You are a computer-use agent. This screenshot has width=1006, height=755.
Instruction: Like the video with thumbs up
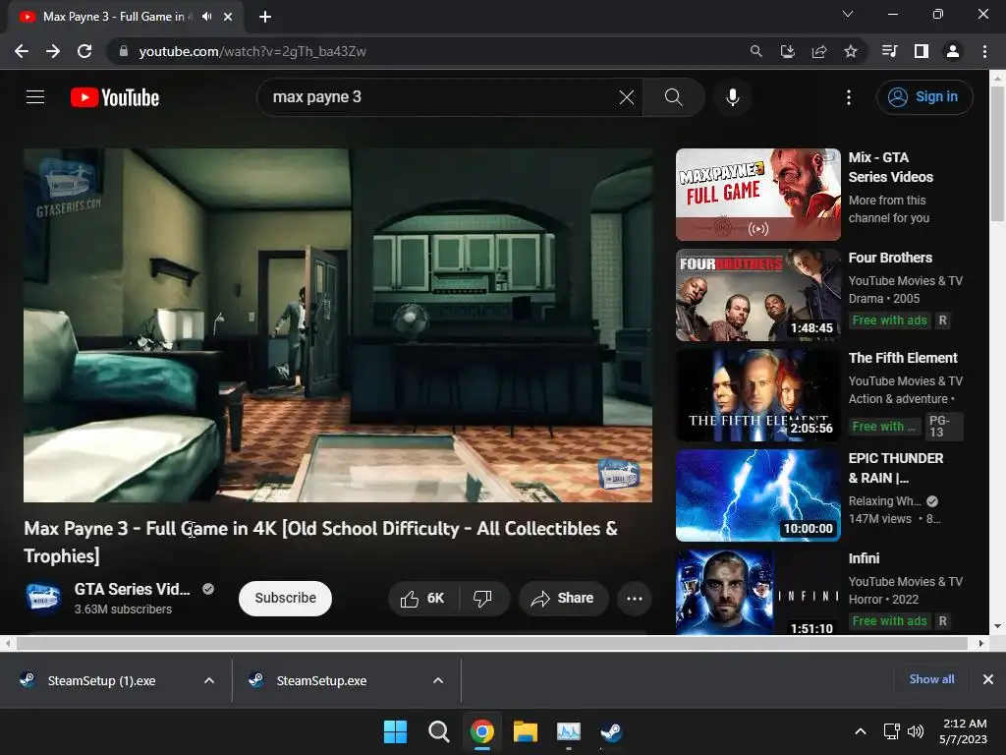coord(423,599)
